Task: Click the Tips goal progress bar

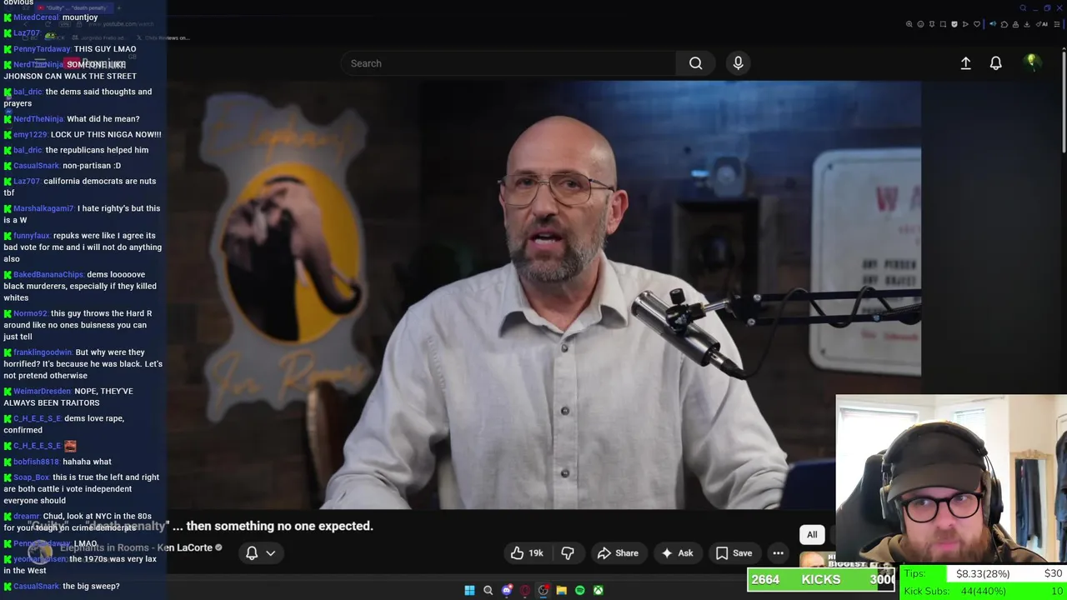Action: pyautogui.click(x=984, y=573)
